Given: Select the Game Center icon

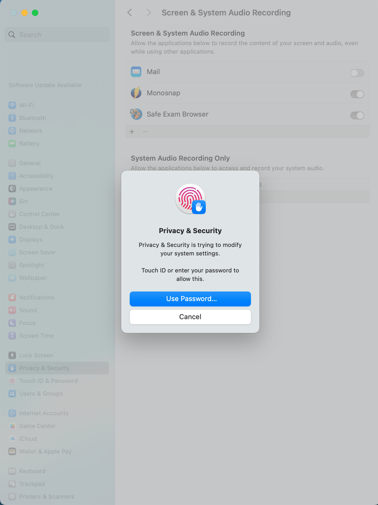Looking at the screenshot, I should [x=12, y=426].
